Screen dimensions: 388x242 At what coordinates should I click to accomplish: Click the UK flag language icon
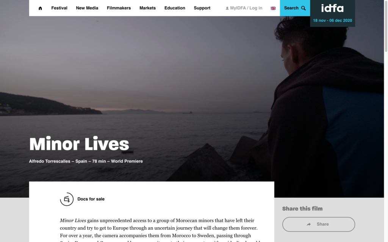(273, 8)
